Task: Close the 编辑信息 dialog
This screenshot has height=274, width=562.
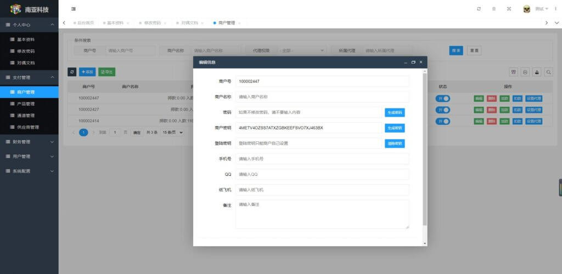Action: click(x=421, y=62)
